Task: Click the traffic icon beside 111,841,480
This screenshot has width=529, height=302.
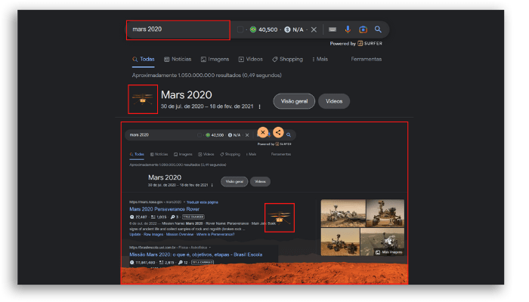Action: pos(131,263)
